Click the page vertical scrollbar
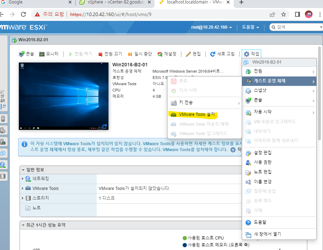This screenshot has width=323, height=250. [320, 93]
